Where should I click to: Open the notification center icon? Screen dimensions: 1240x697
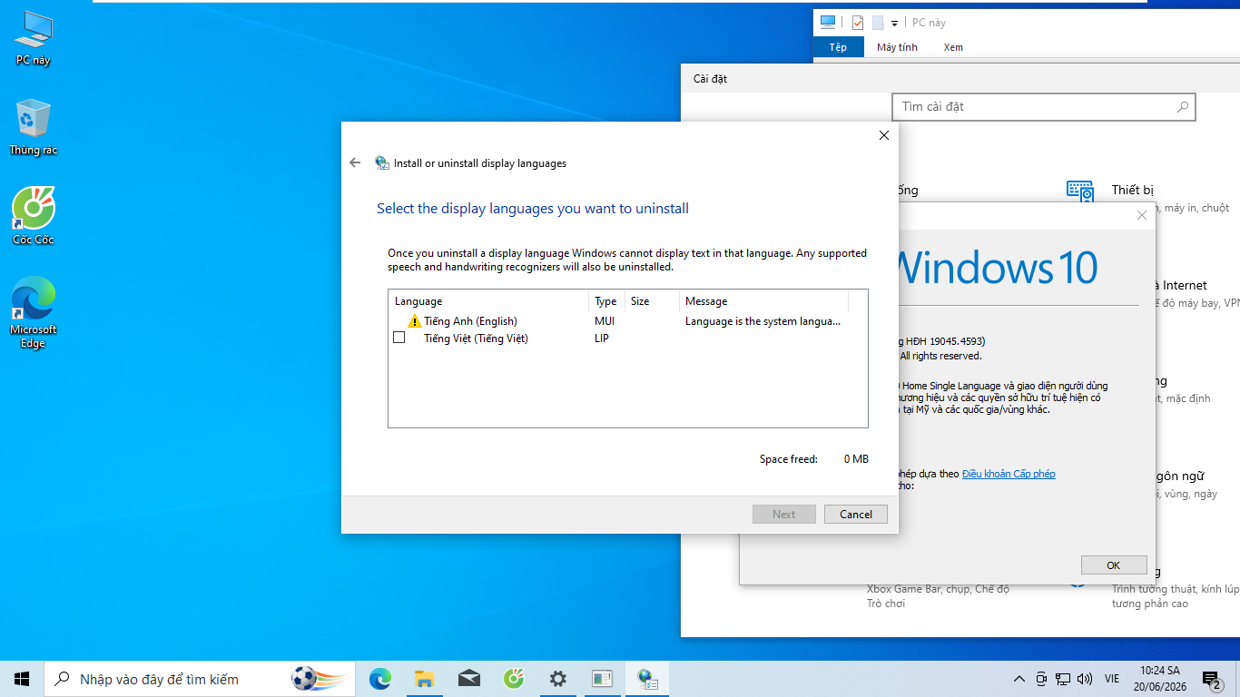coord(1211,679)
